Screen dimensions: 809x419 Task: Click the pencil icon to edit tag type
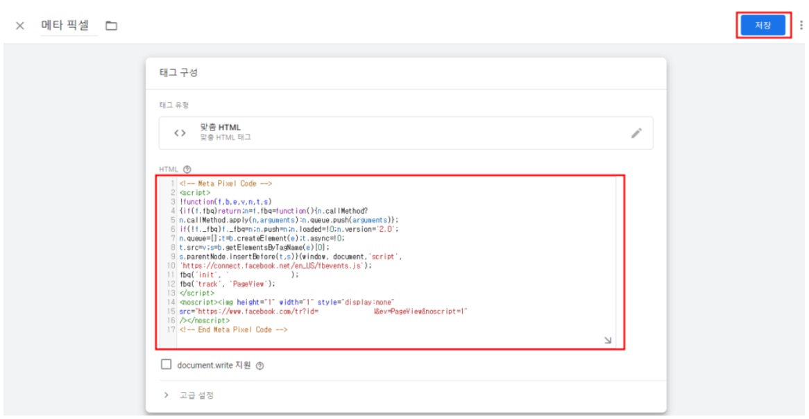tap(637, 133)
